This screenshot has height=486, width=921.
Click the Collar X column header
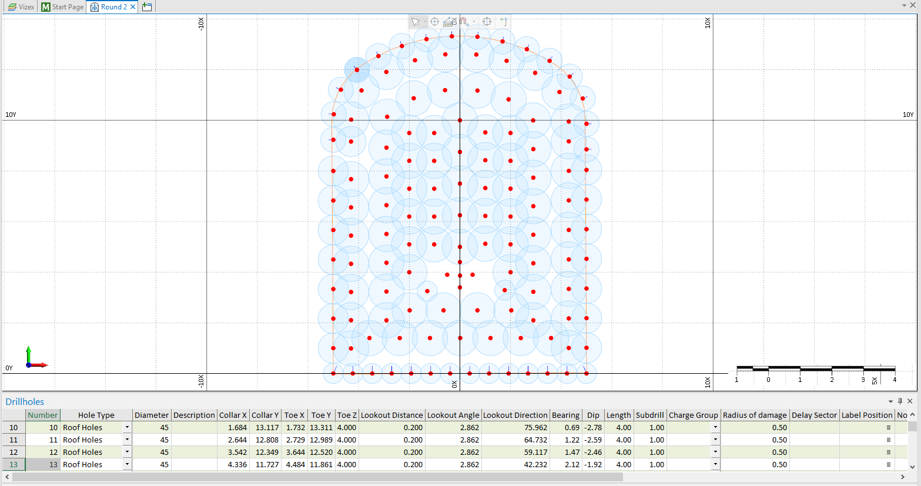[233, 415]
